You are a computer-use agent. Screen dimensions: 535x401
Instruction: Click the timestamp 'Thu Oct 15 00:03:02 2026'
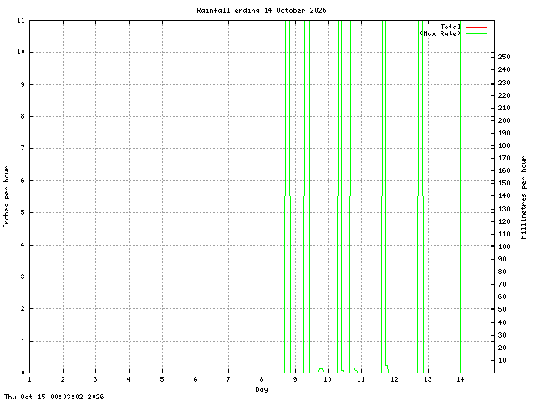[53, 397]
